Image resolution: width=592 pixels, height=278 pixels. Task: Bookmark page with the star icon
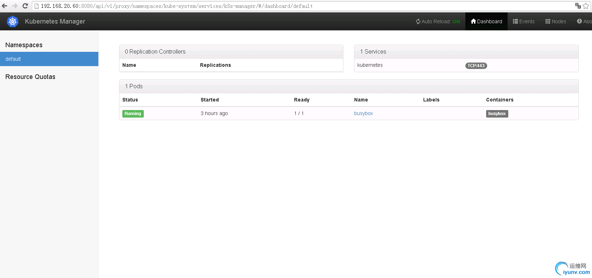[x=586, y=6]
